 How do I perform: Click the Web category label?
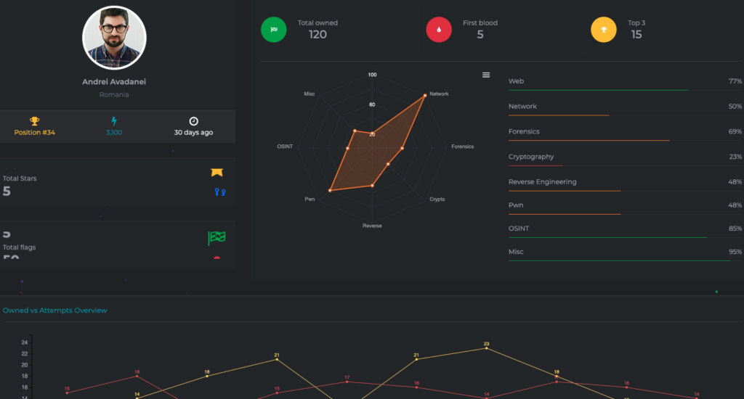517,81
